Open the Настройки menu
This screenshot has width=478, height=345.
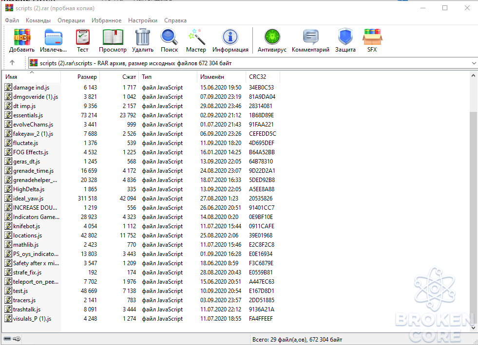(143, 20)
